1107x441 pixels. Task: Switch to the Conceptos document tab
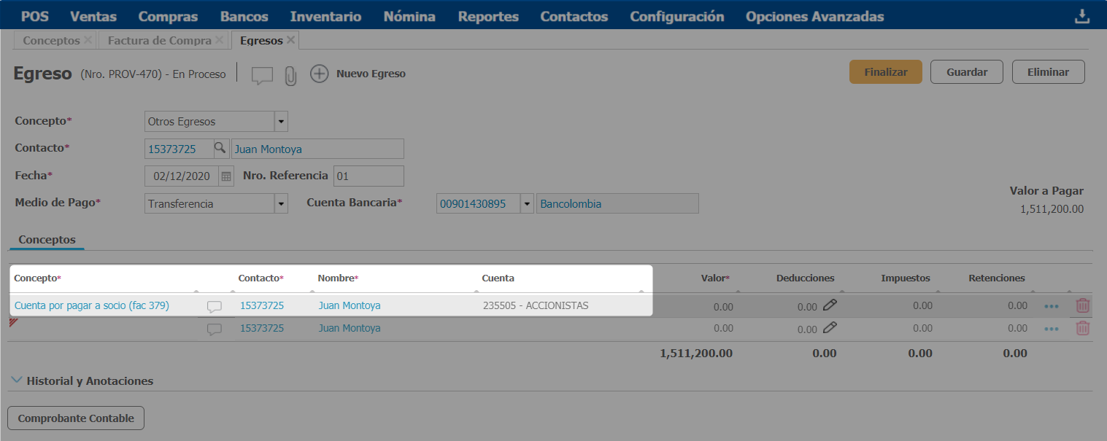click(x=51, y=41)
